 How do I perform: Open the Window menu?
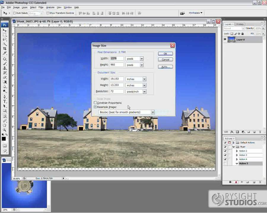pyautogui.click(x=68, y=7)
